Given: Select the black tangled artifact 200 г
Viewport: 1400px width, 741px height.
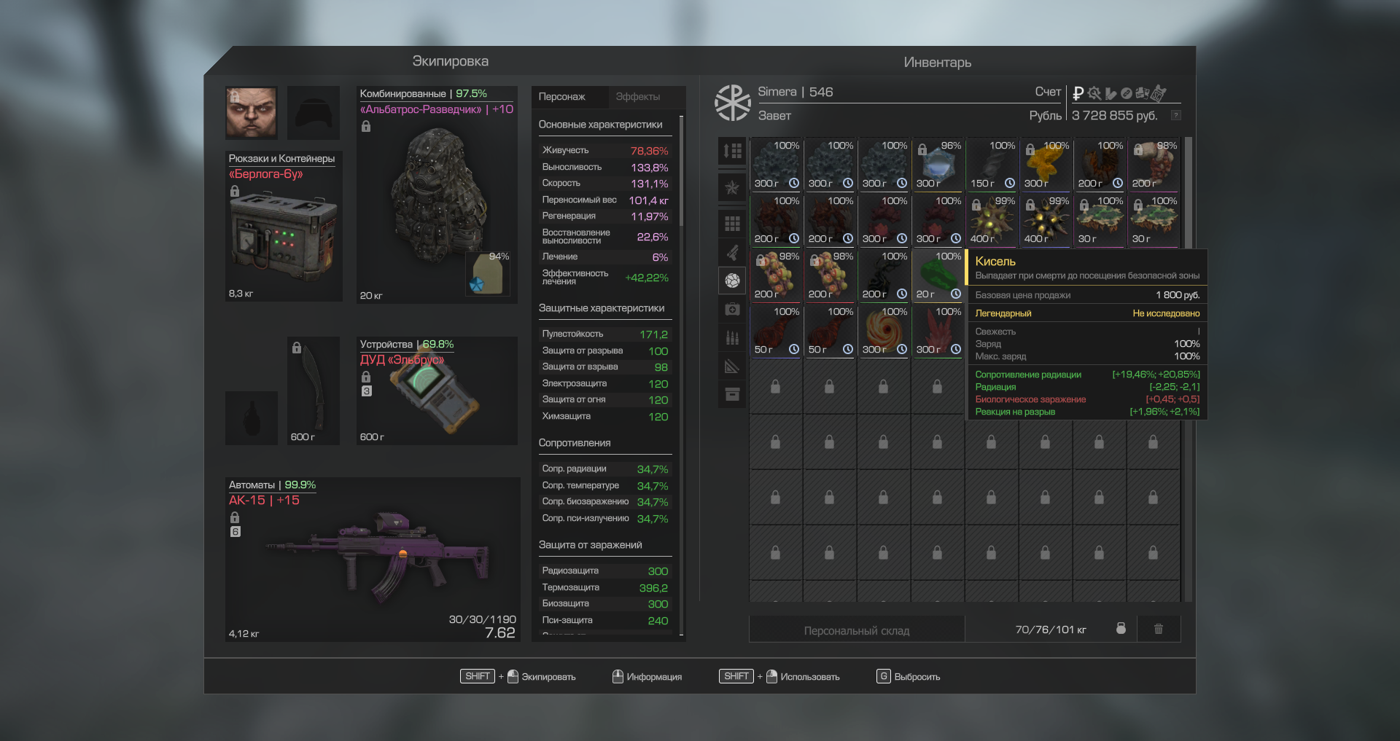Looking at the screenshot, I should click(x=884, y=275).
